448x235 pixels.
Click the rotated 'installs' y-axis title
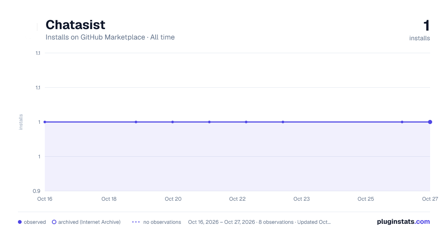(21, 122)
